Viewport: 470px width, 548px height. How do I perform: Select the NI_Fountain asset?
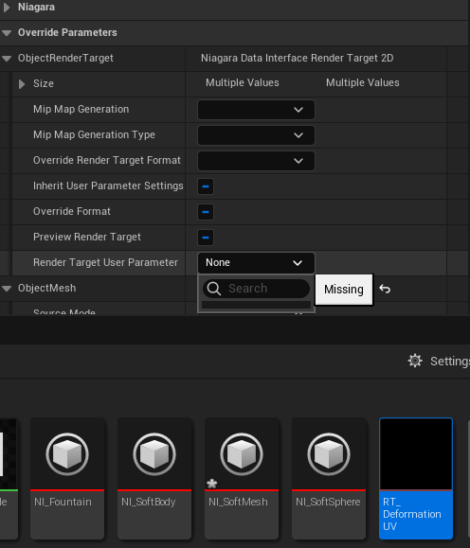(67, 478)
